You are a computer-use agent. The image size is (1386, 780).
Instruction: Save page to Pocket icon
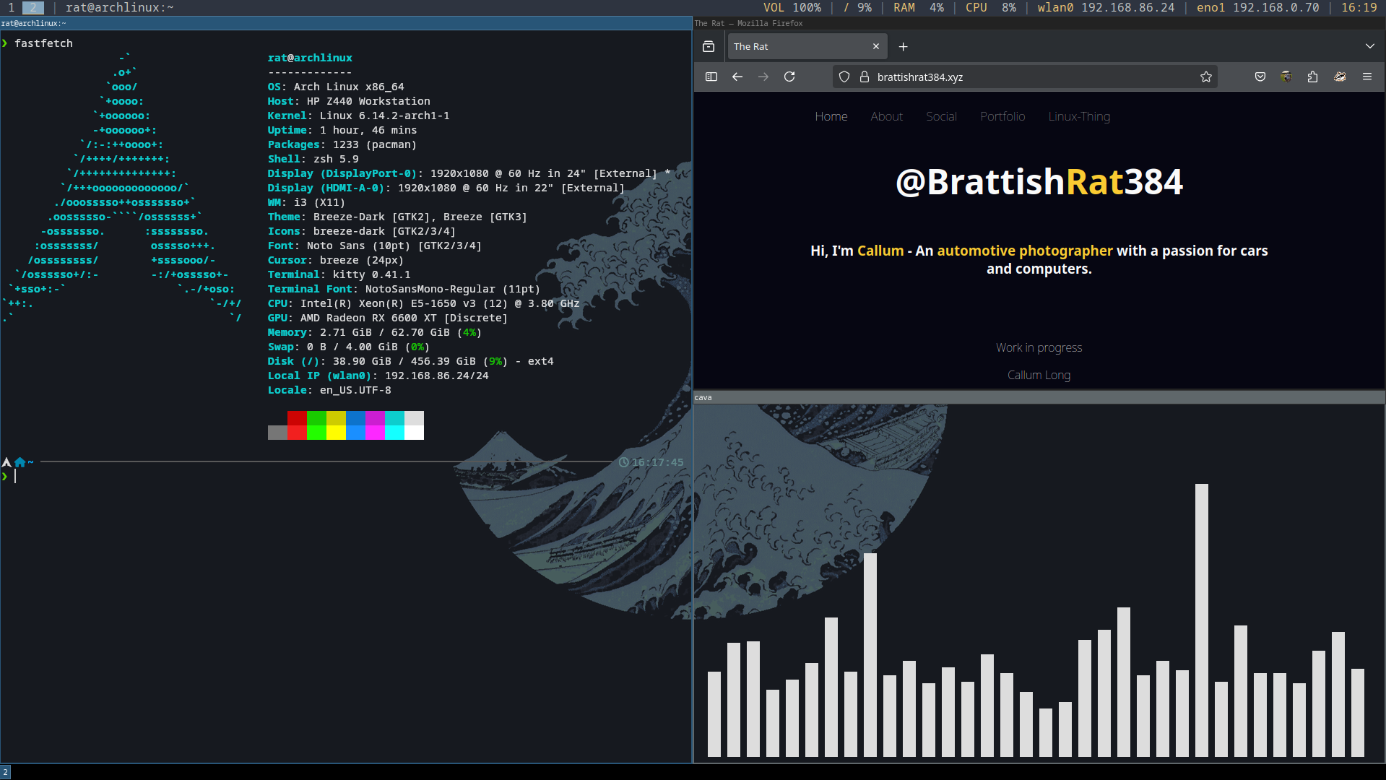point(1260,77)
